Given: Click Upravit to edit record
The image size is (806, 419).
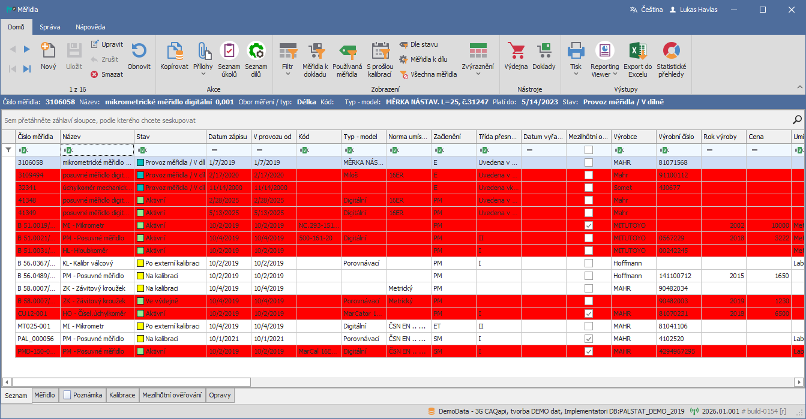Looking at the screenshot, I should click(107, 44).
